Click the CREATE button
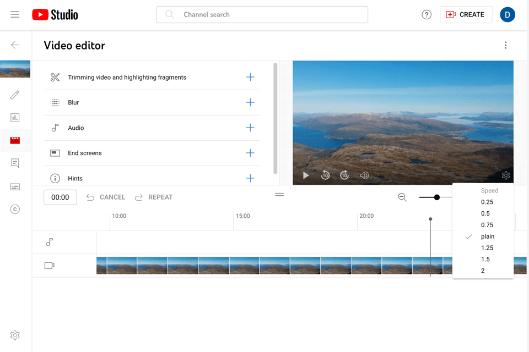This screenshot has height=352, width=529. 466,14
